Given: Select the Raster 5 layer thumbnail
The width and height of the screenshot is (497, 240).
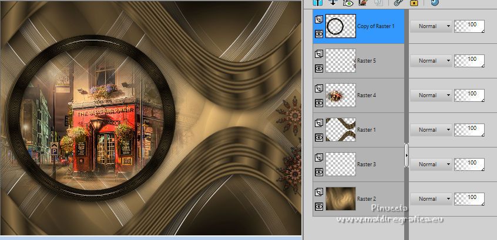Looking at the screenshot, I should 341,61.
